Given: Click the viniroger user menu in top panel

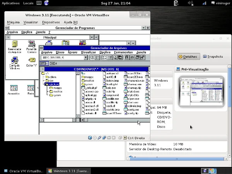Looking at the screenshot, I should pos(220,3).
